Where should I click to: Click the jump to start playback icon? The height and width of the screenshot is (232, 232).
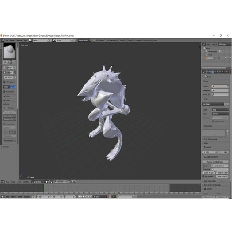(79, 197)
